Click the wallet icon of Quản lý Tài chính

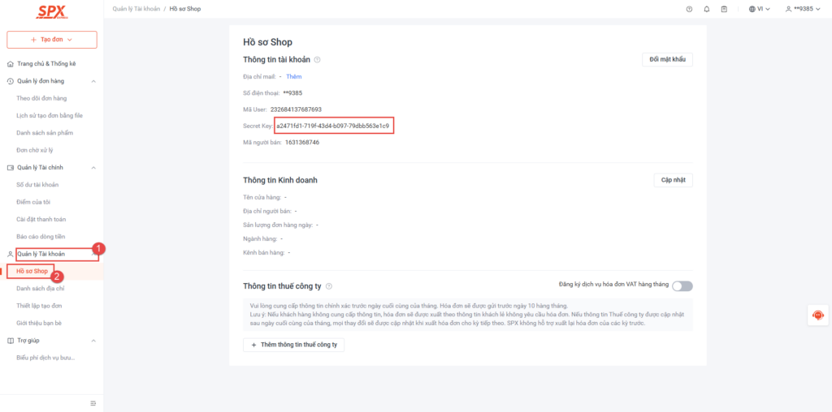click(10, 167)
